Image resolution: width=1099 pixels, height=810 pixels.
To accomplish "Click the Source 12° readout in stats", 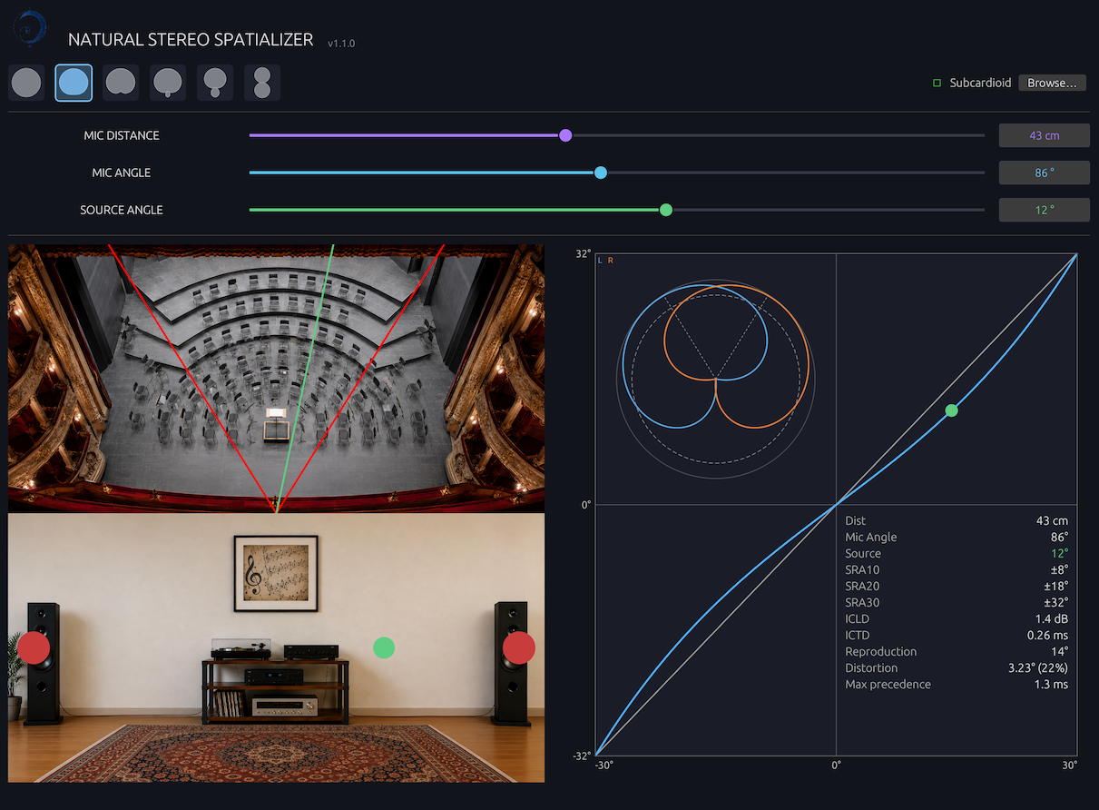I will pyautogui.click(x=957, y=554).
